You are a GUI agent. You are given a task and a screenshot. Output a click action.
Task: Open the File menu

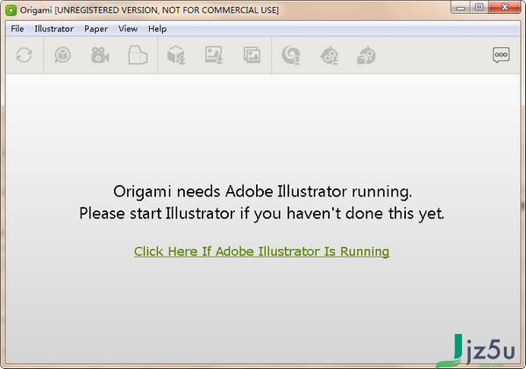[18, 29]
